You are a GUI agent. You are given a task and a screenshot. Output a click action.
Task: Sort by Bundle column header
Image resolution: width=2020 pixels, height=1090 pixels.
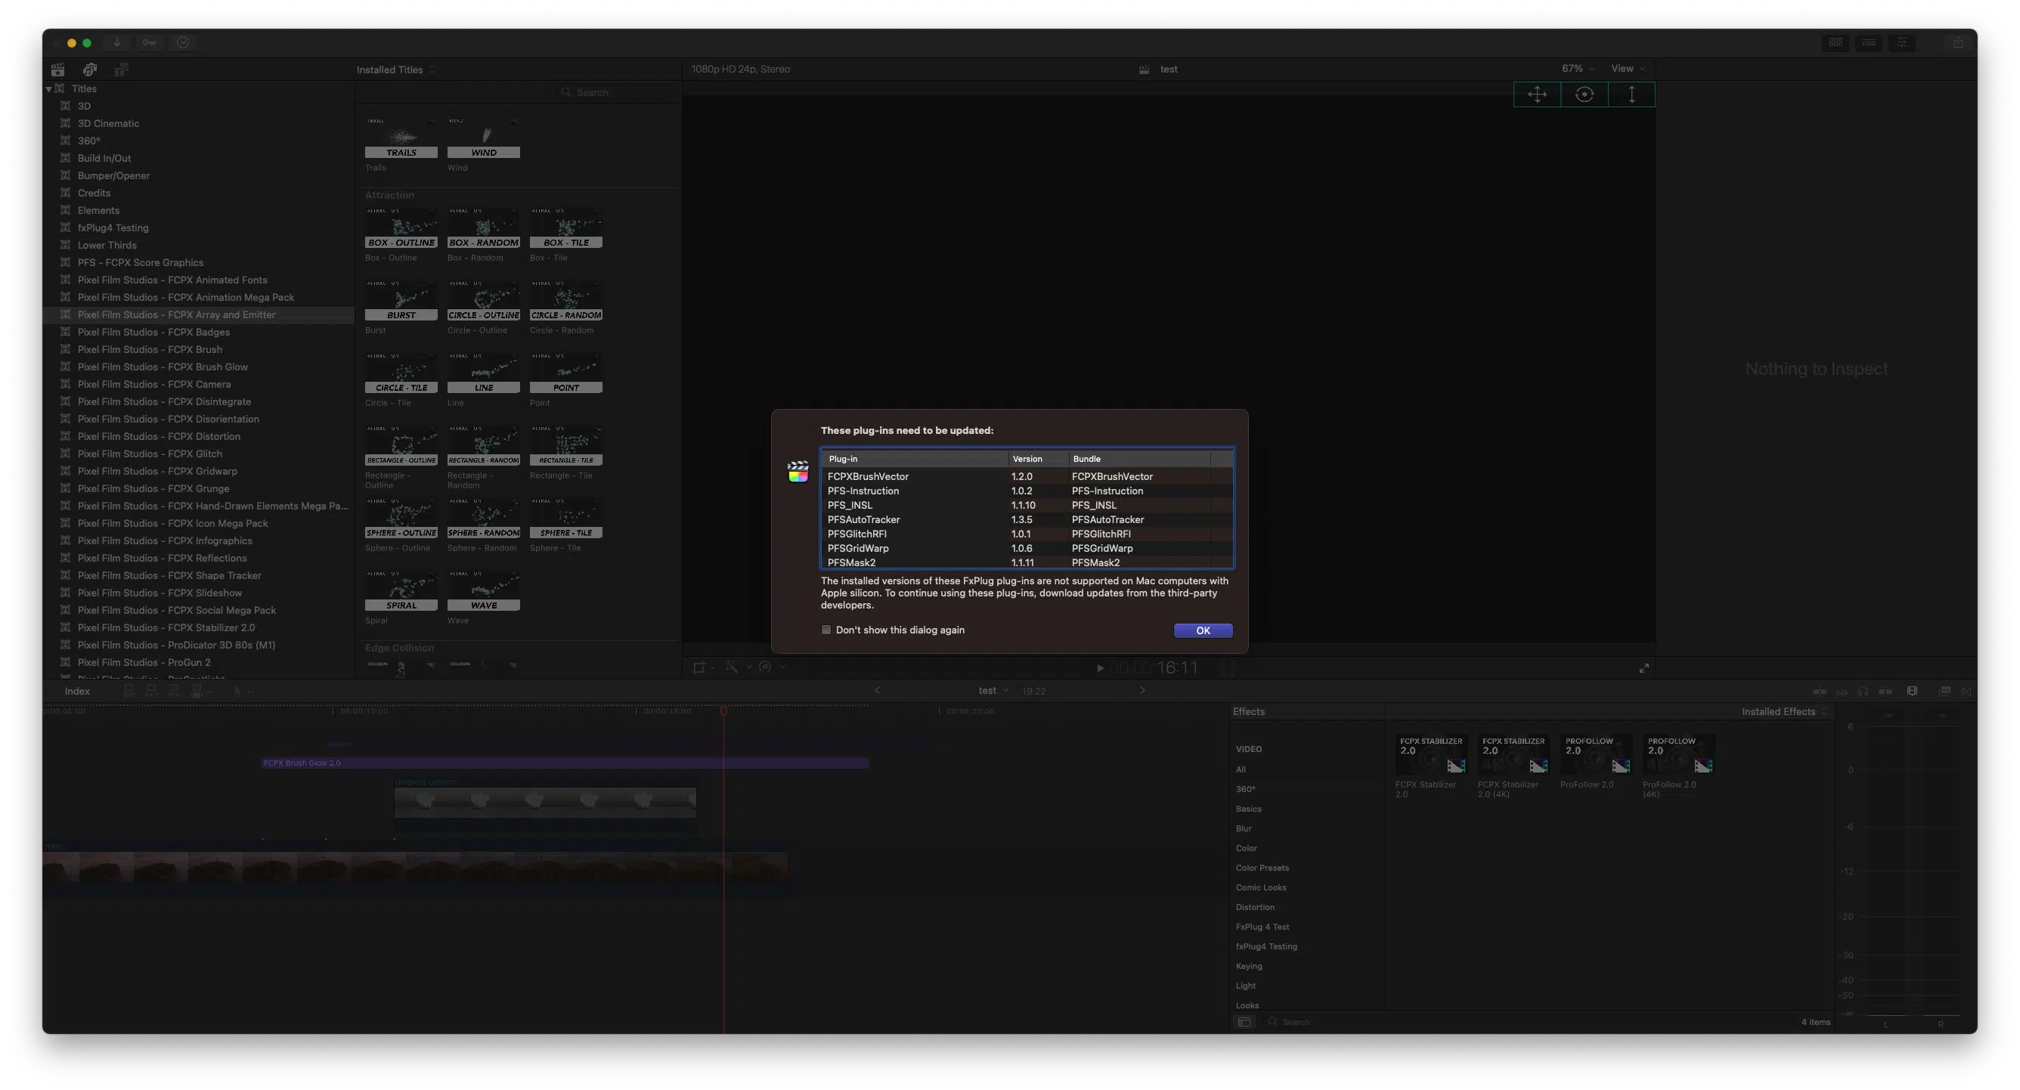1140,459
